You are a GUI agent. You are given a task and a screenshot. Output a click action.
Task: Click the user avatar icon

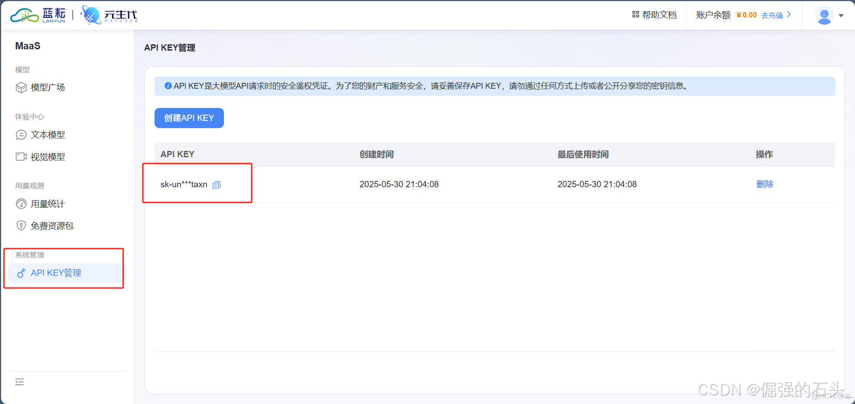[x=824, y=15]
